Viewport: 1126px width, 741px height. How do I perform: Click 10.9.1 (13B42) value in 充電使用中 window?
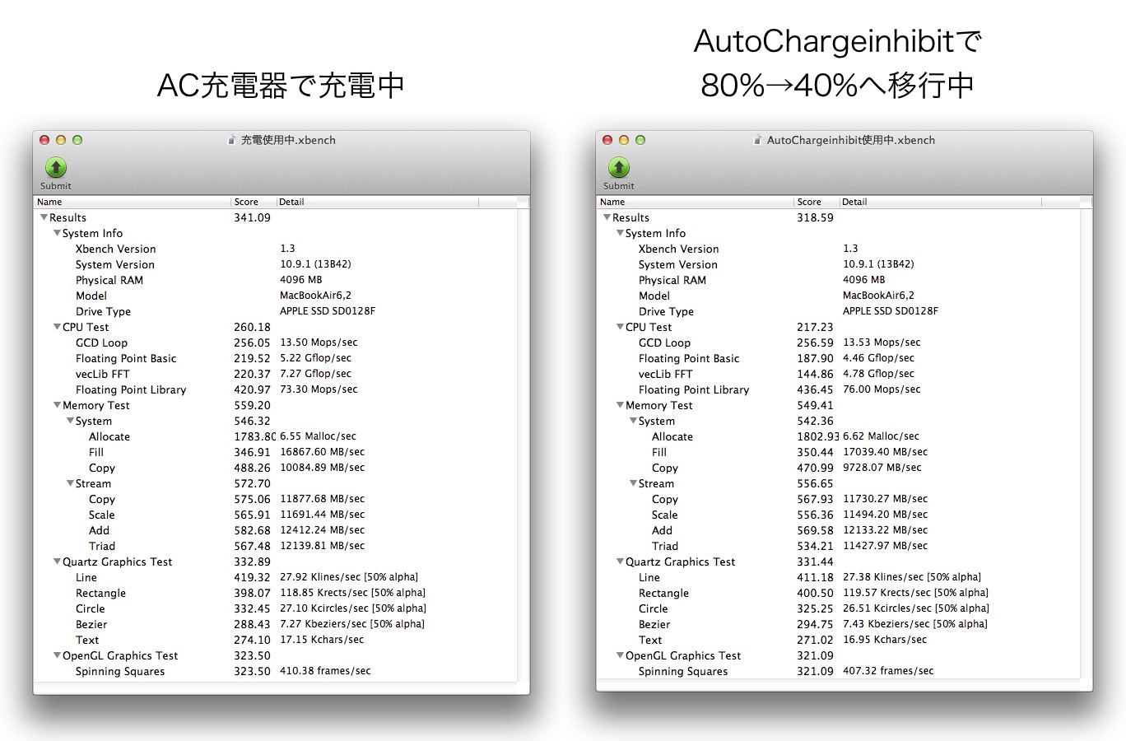315,264
